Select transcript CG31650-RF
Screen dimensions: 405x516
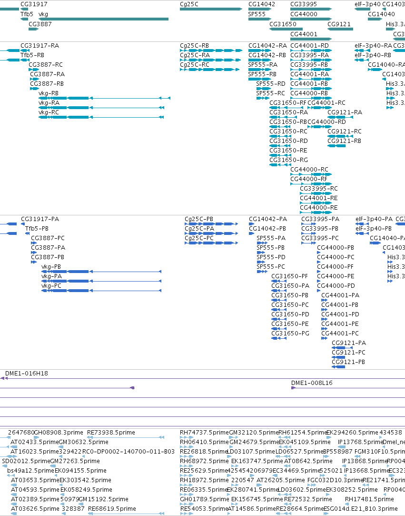288,103
